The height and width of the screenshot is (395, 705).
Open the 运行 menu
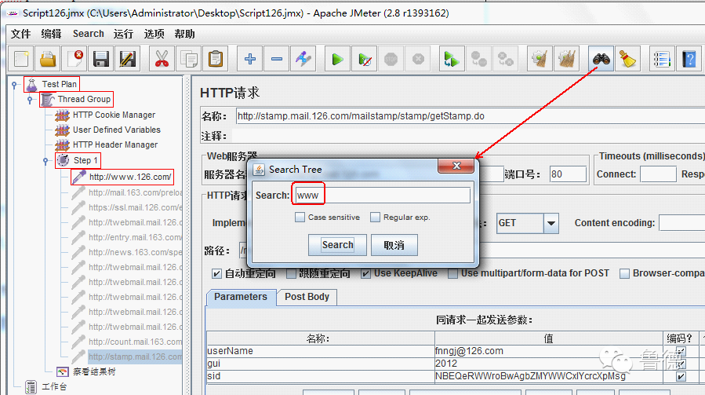pyautogui.click(x=123, y=34)
